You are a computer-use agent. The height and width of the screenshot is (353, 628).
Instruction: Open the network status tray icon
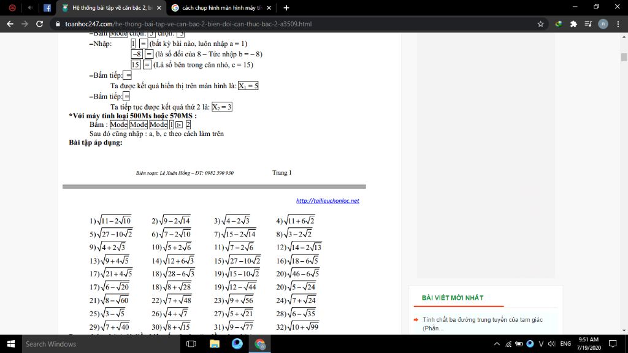click(508, 344)
